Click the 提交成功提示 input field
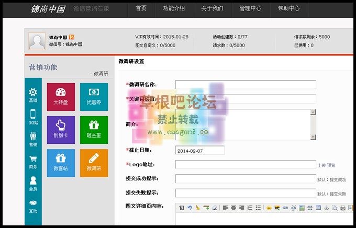The width and height of the screenshot is (356, 228). point(246,179)
